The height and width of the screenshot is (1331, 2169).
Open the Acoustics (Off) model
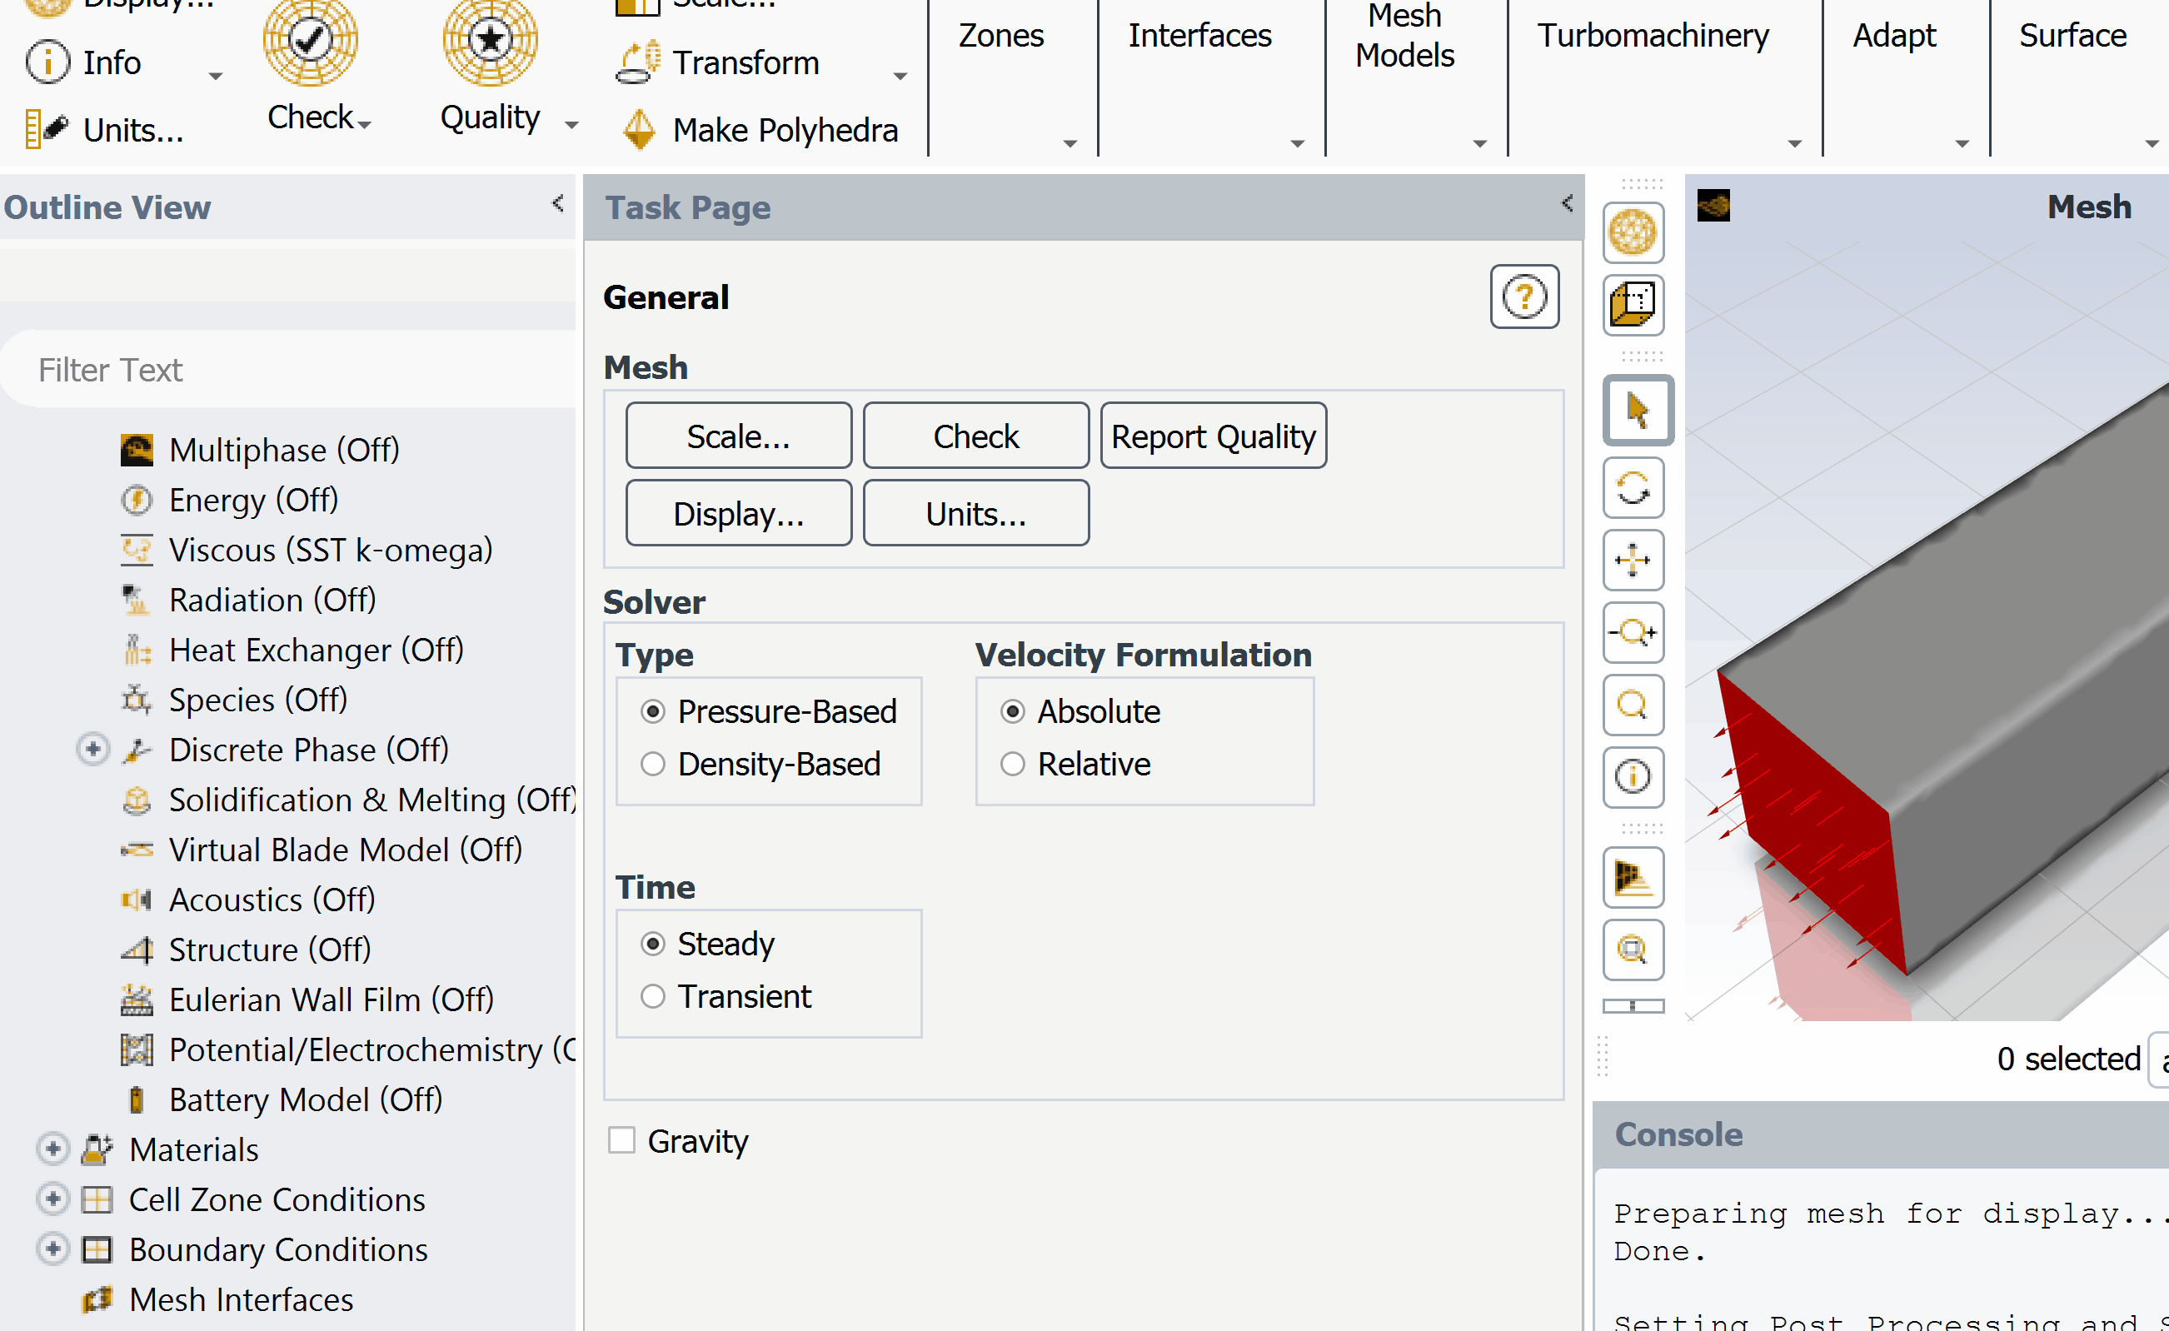point(272,900)
